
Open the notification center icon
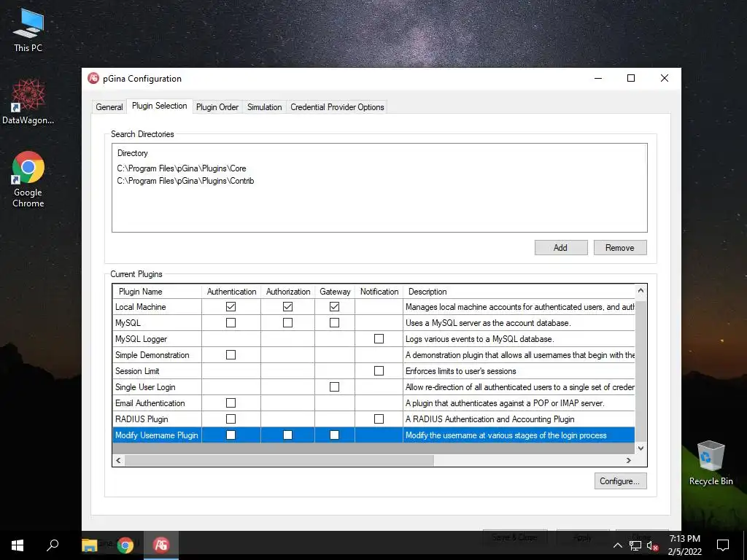click(723, 545)
